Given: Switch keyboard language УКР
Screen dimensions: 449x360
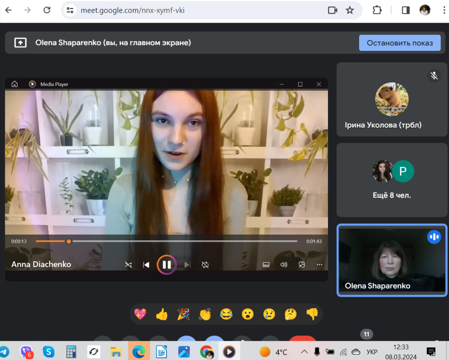Looking at the screenshot, I should (372, 352).
